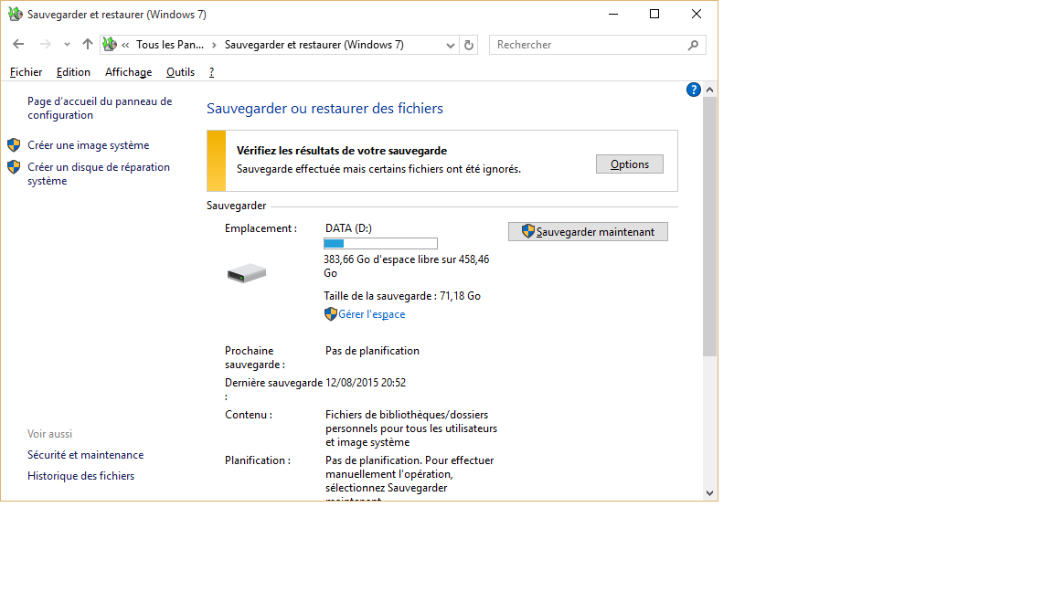Click the double chevron before Tous les Pan...
Image resolution: width=1053 pixels, height=592 pixels.
[x=125, y=45]
